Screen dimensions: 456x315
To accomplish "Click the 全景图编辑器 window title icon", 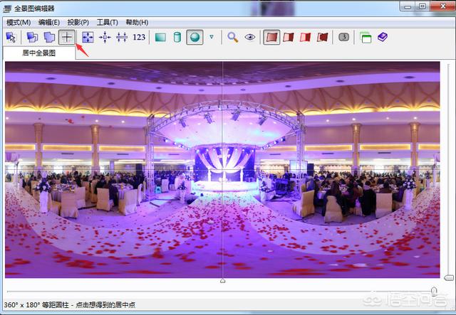I will (x=7, y=9).
